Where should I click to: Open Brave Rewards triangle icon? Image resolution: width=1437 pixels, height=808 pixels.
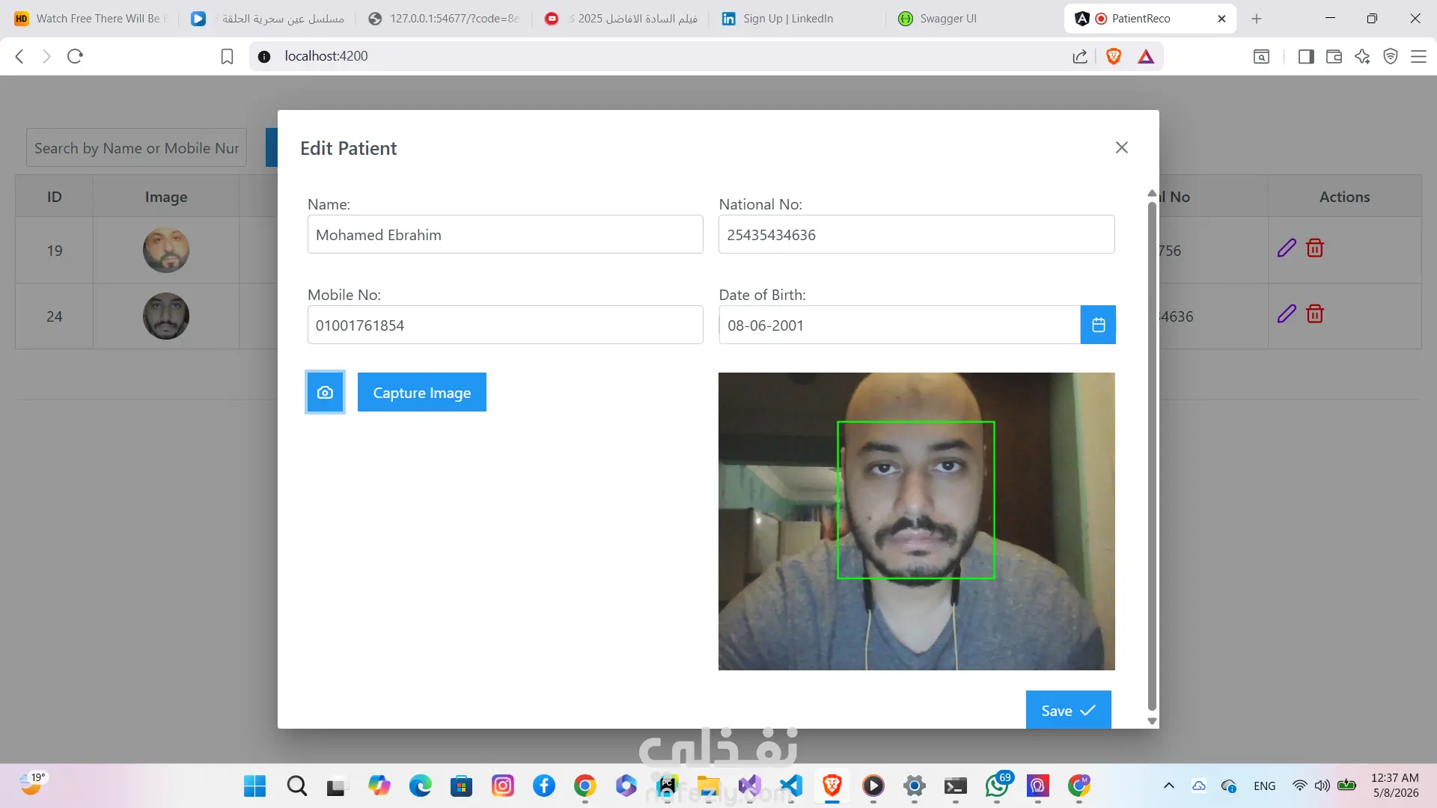[1146, 56]
